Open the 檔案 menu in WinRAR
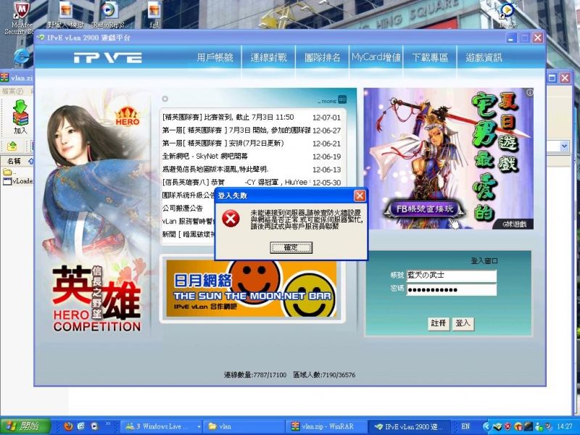This screenshot has height=435, width=580. 12,91
